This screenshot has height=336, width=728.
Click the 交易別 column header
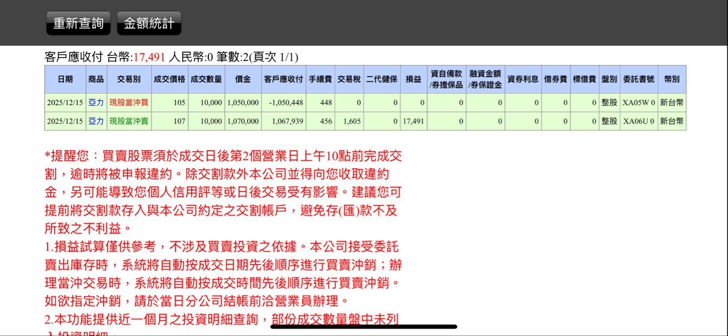129,79
